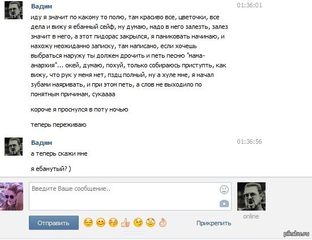
Task: Click the camera attach photo icon
Action: pyautogui.click(x=224, y=204)
